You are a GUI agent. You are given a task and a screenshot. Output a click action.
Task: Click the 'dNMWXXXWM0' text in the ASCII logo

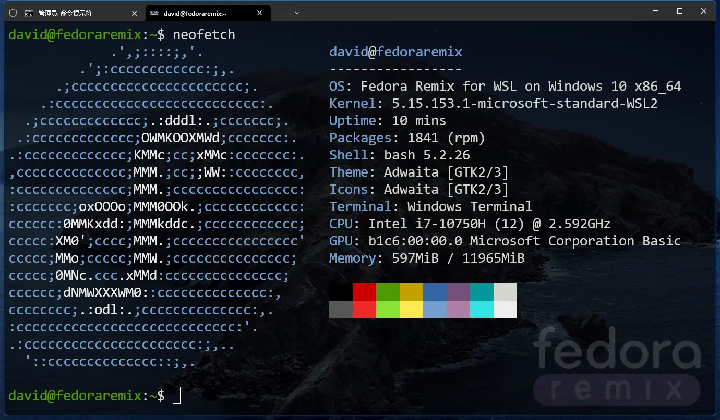point(103,293)
